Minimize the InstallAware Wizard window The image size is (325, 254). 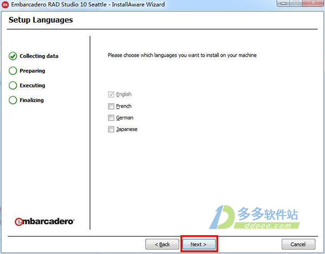pos(284,3)
